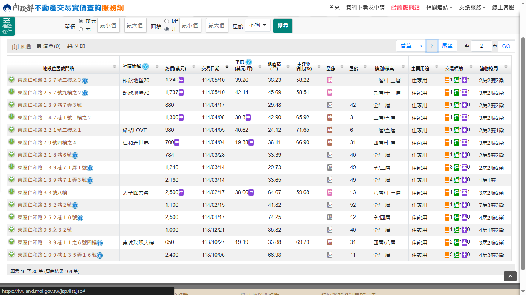Click the scroll-to-top arrow button

(x=510, y=276)
